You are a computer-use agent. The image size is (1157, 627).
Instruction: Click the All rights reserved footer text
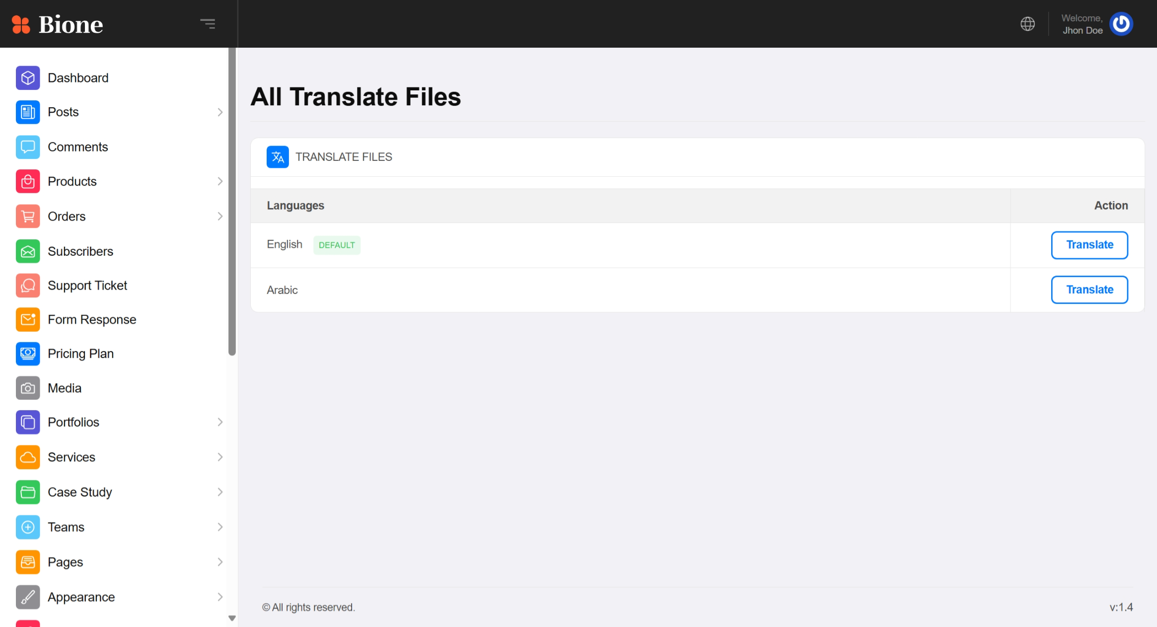308,608
